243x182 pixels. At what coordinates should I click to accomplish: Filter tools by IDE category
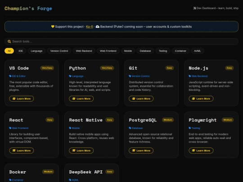pyautogui.click(x=21, y=51)
